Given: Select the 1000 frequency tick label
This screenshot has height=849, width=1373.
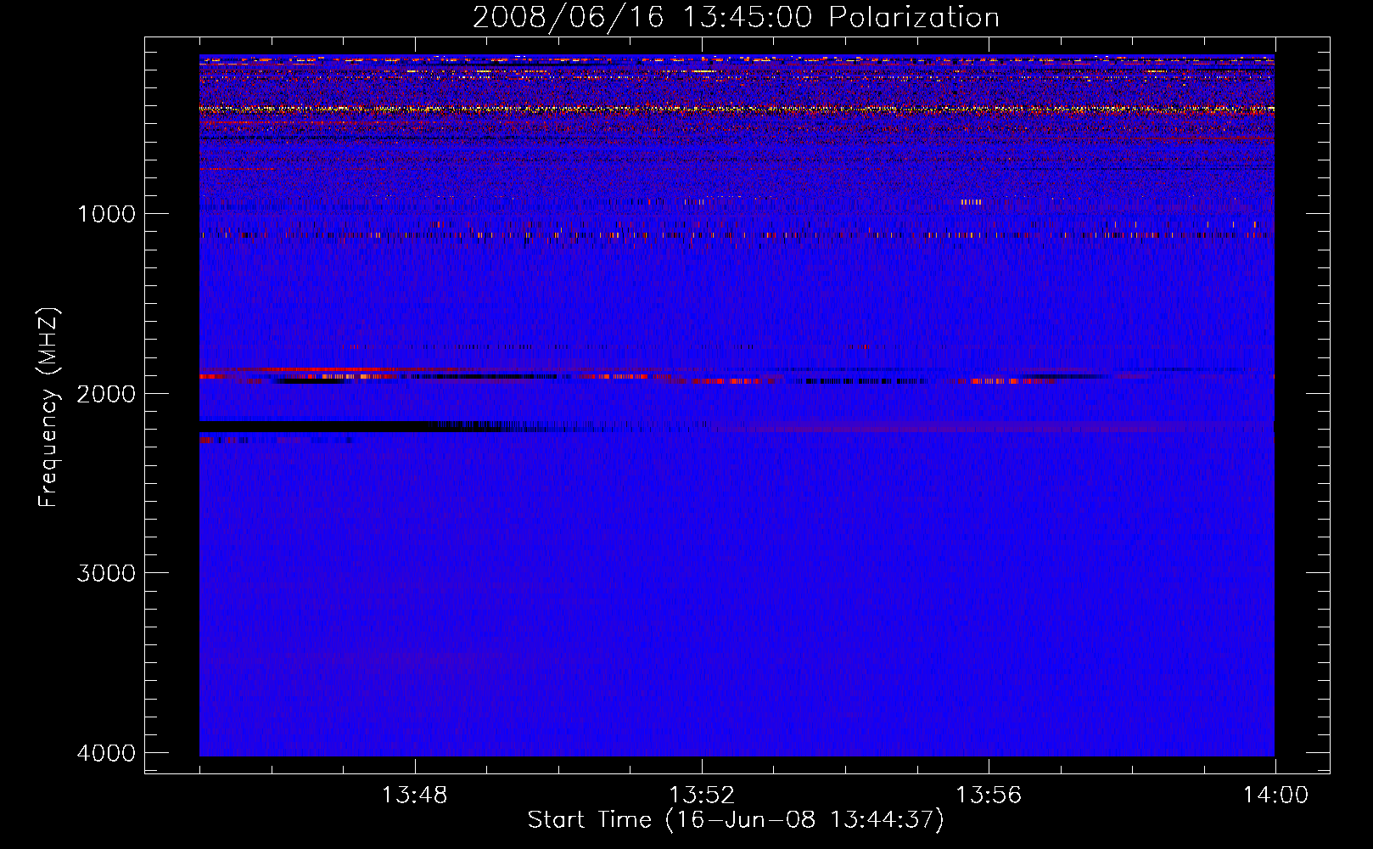Looking at the screenshot, I should coord(106,213).
